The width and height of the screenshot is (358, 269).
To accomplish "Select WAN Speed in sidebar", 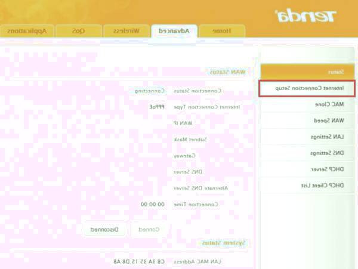I will click(x=307, y=120).
